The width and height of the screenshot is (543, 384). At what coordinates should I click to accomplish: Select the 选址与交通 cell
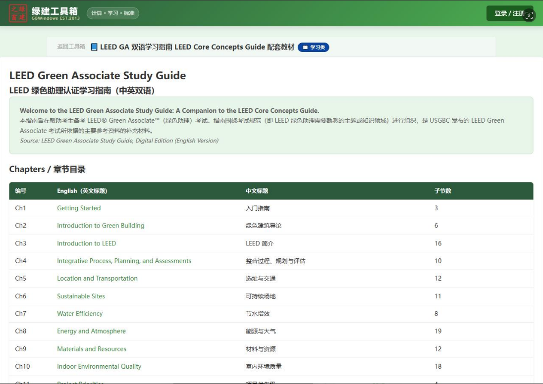coord(261,279)
